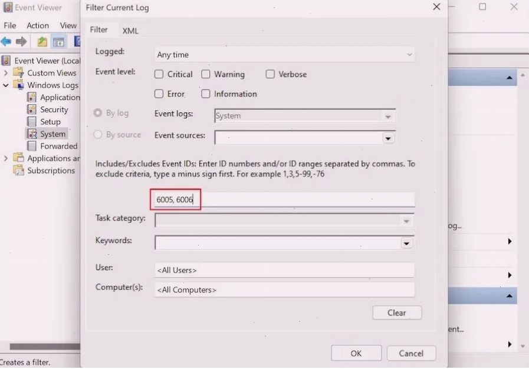Expand Applications and Services Logs node
Screen dimensions: 529x369
point(6,158)
